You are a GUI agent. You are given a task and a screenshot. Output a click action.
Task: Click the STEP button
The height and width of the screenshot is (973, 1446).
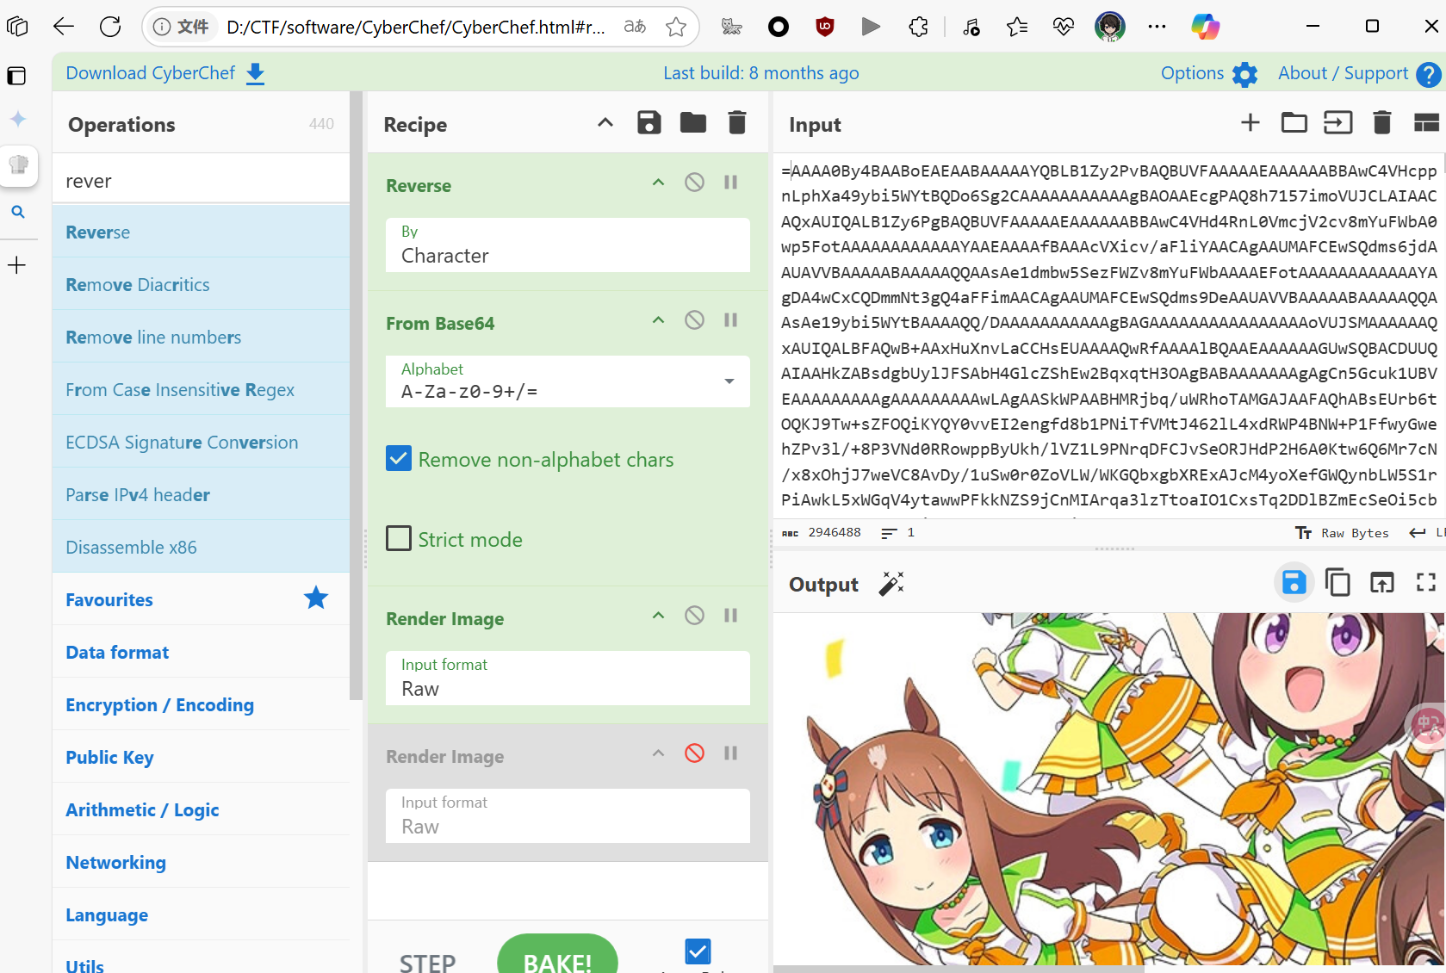tap(427, 962)
